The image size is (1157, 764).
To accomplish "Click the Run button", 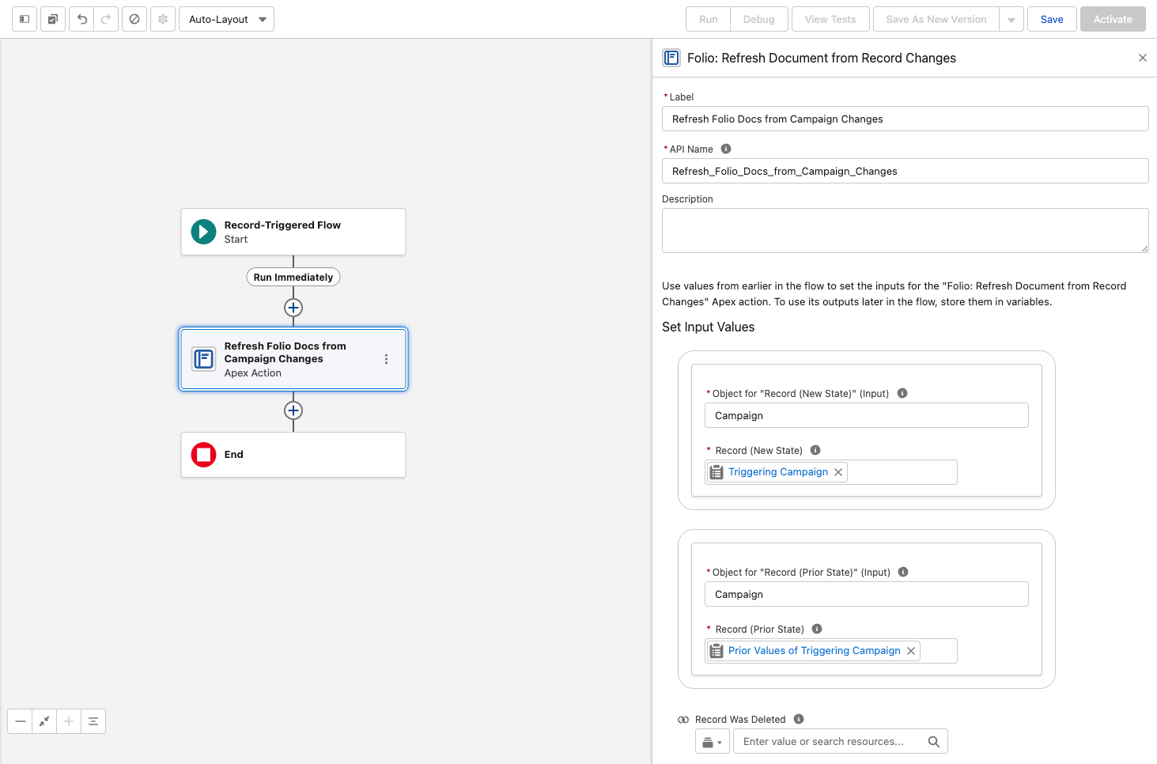I will (709, 19).
